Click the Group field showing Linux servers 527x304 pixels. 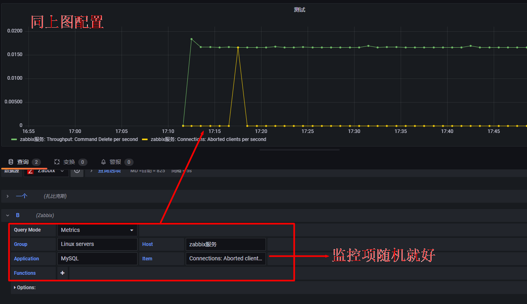(97, 244)
